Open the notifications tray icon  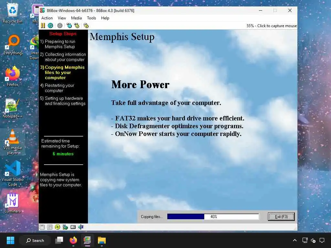(x=322, y=240)
